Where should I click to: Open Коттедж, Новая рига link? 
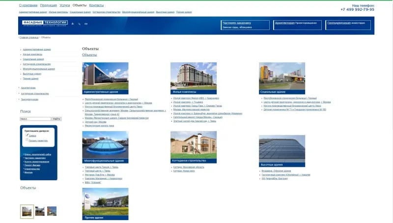(184, 171)
